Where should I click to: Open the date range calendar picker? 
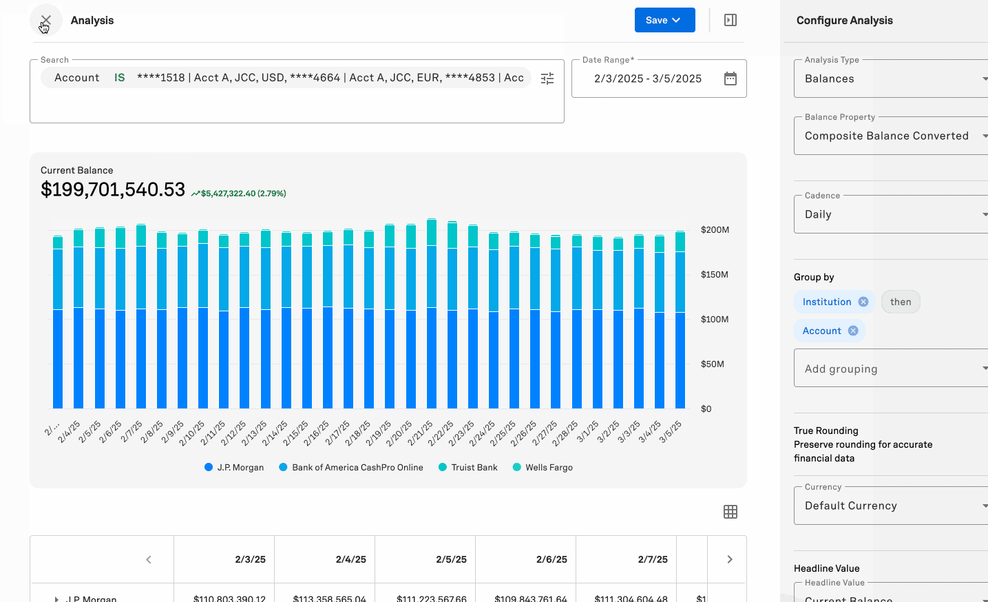click(730, 79)
